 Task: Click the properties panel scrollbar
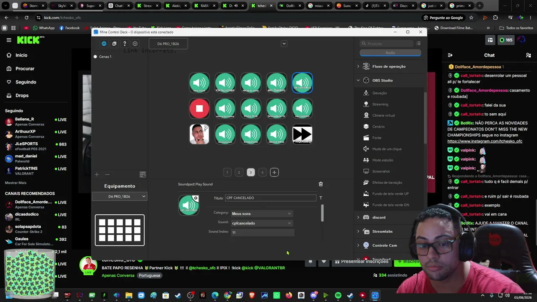click(322, 213)
